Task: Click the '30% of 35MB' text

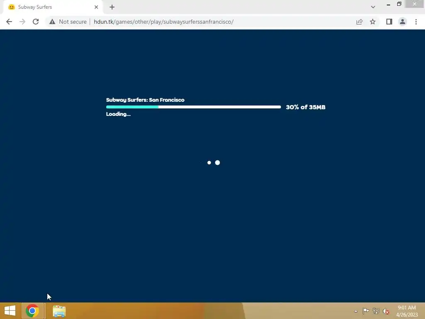Action: click(x=305, y=107)
